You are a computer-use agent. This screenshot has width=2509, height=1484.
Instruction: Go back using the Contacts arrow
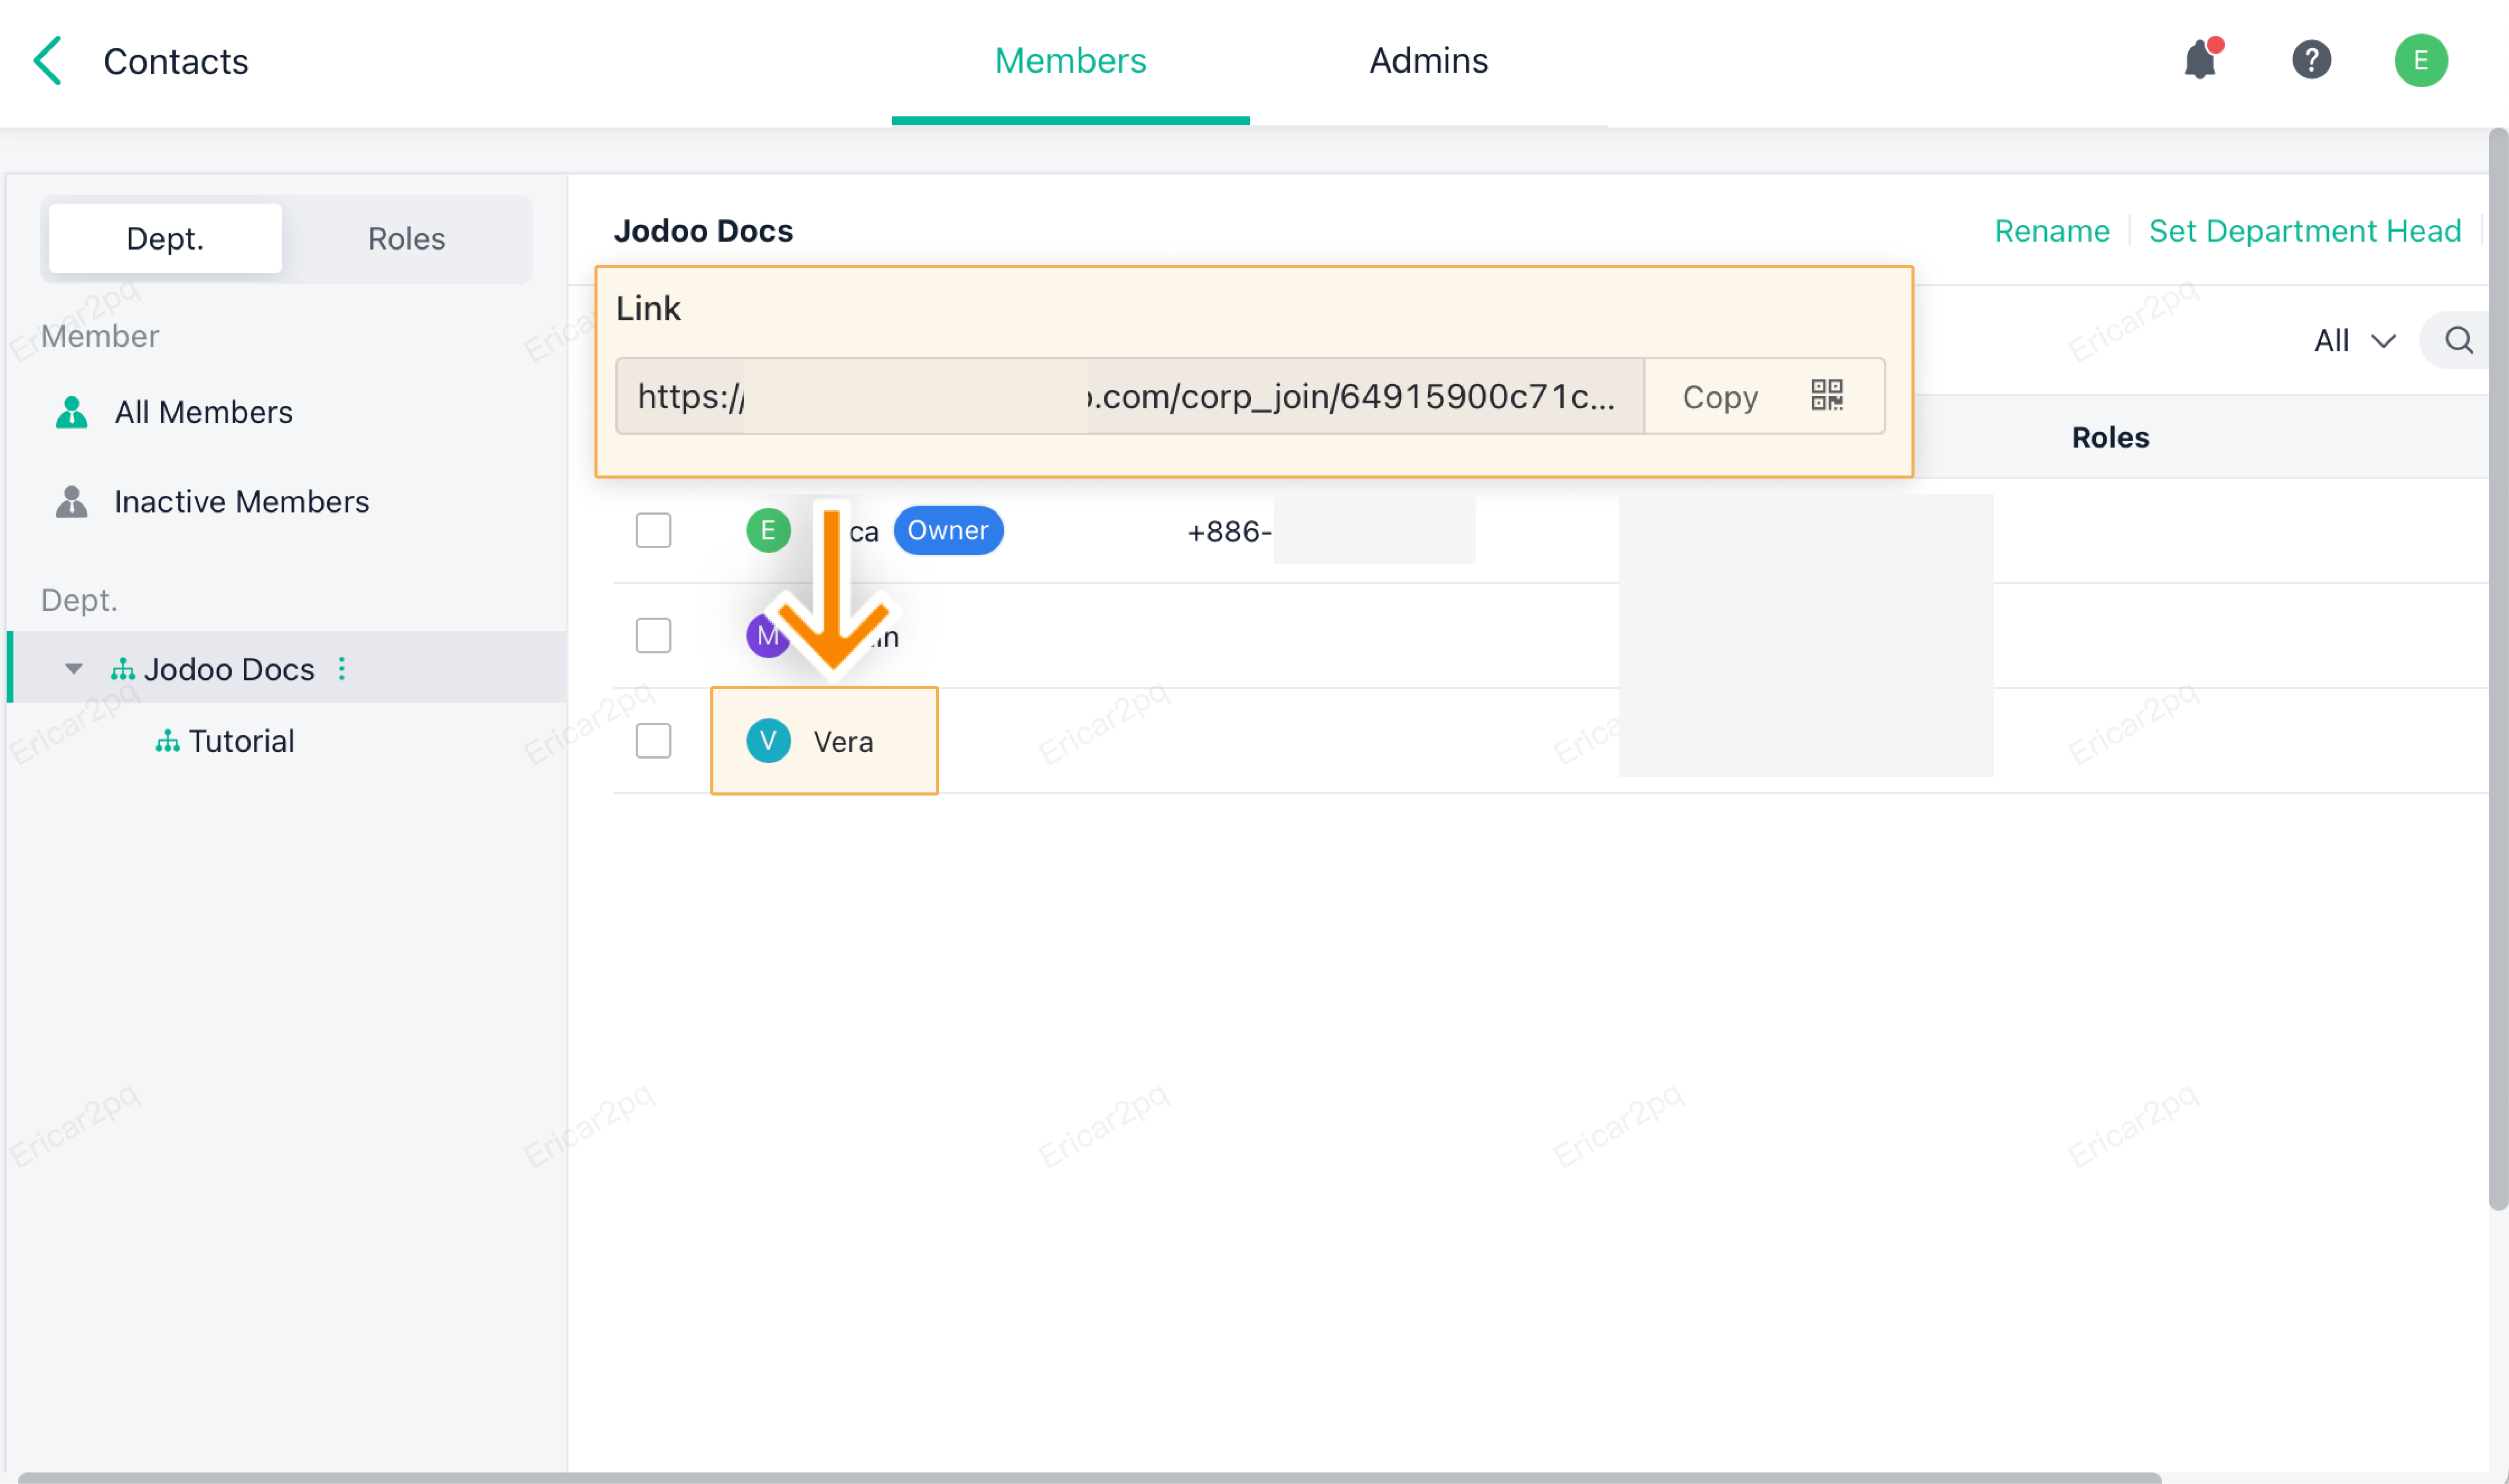[47, 61]
